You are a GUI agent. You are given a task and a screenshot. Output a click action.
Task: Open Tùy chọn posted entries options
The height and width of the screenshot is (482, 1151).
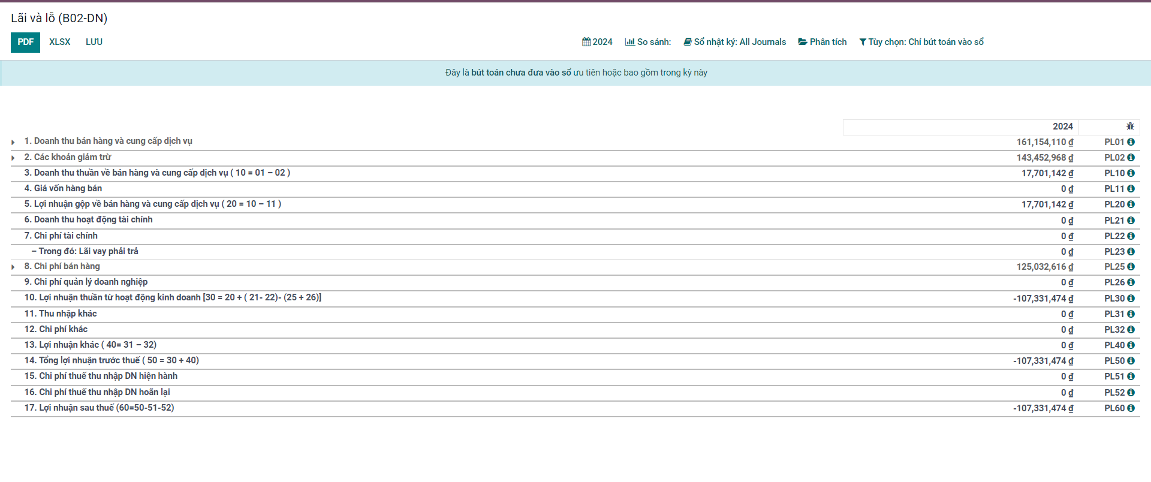click(921, 42)
